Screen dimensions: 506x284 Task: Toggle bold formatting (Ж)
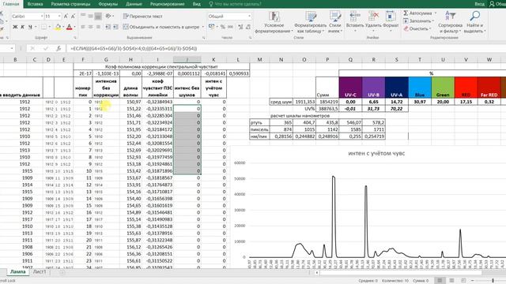point(15,27)
